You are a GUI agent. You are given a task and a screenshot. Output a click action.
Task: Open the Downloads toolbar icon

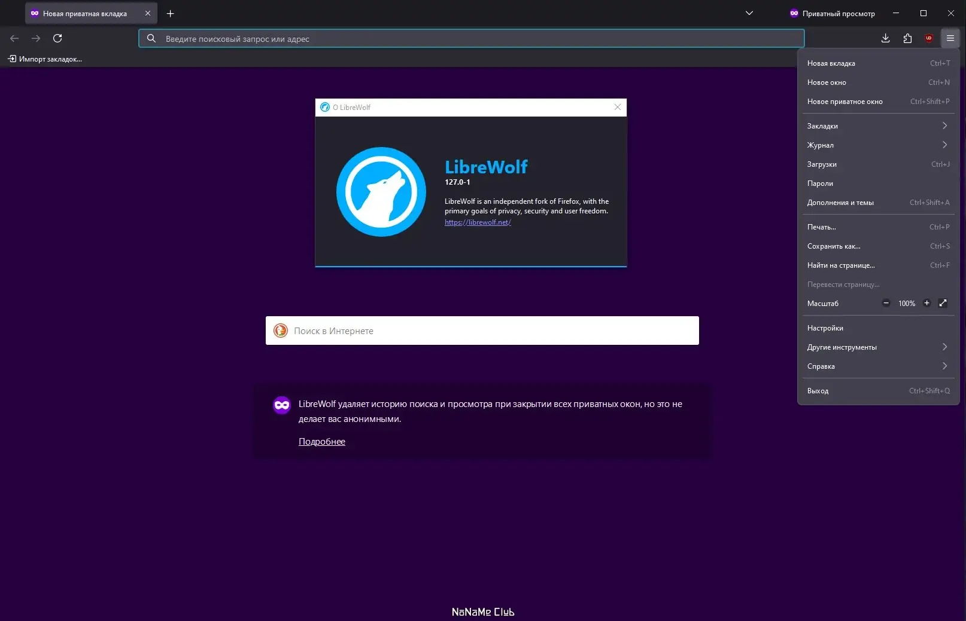886,38
